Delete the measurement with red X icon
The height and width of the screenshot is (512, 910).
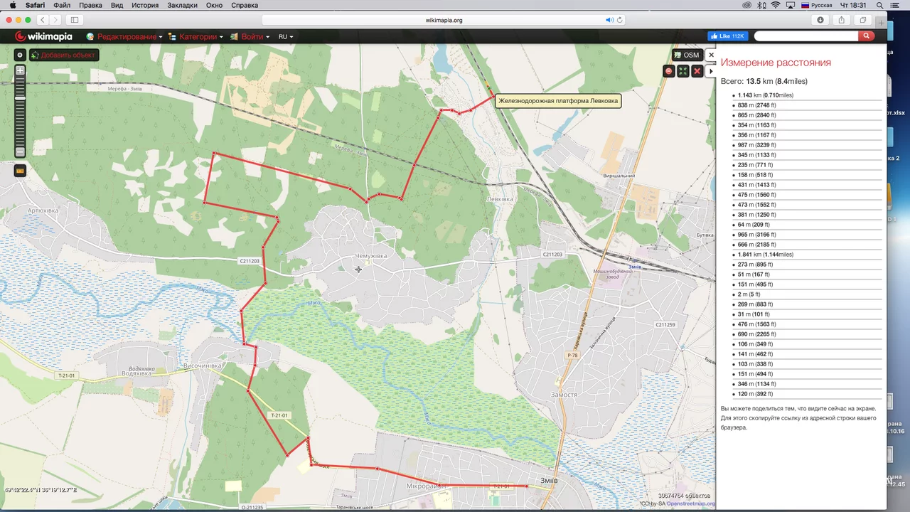697,71
